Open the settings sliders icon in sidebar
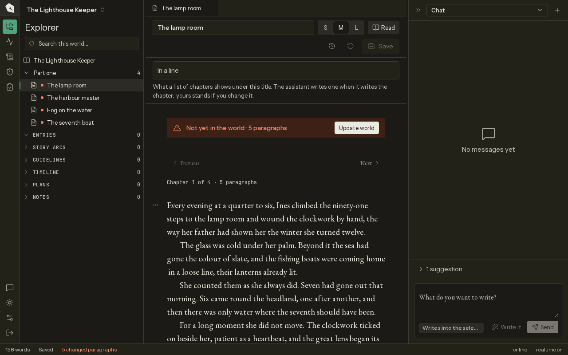Viewport: 568px width, 355px height. pos(10,318)
